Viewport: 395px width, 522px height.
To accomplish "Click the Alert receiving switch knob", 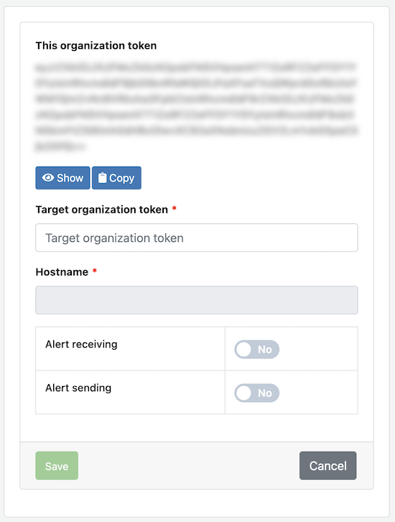I will tap(243, 350).
